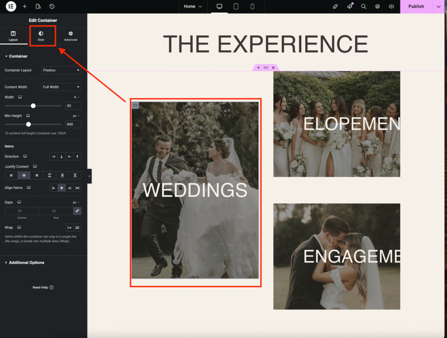The image size is (447, 338).
Task: Open the History panel icon
Action: point(52,7)
